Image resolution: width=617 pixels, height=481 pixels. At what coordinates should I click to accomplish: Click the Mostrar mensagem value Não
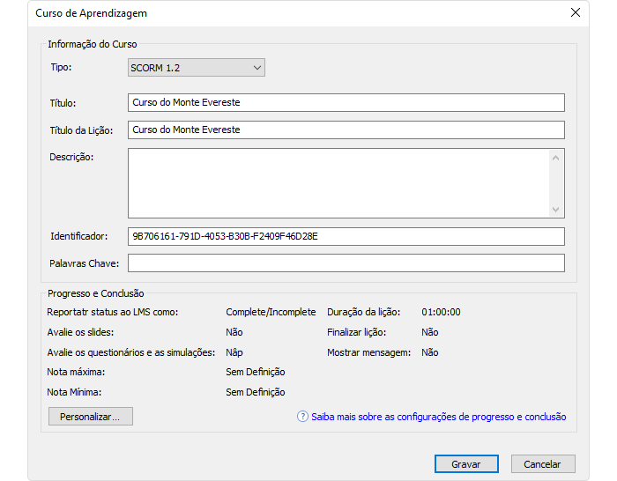[x=430, y=352]
